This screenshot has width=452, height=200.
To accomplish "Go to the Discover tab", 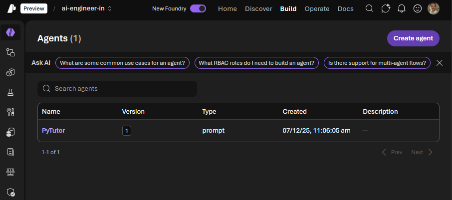I will click(x=258, y=8).
